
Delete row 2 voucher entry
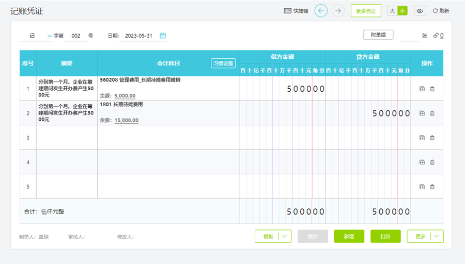click(432, 113)
